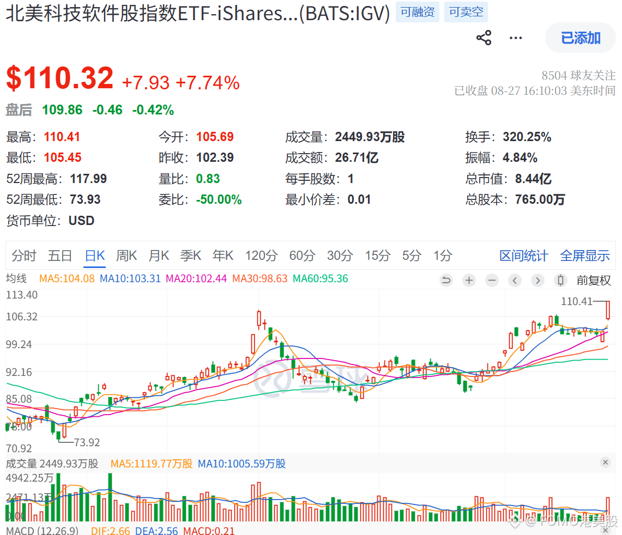Click the 可融资 tag
This screenshot has height=535, width=622.
pos(418,12)
